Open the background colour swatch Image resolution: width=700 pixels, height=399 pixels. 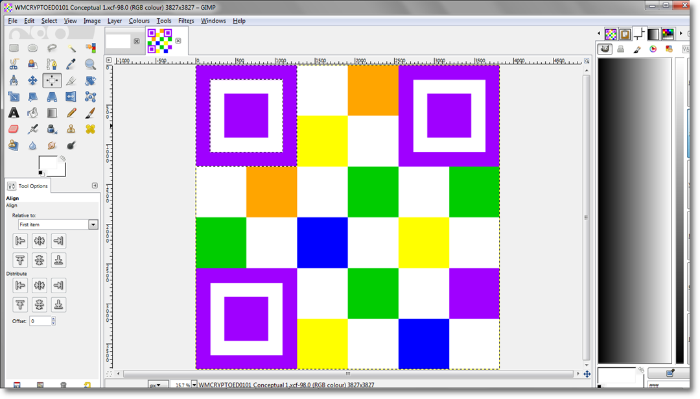tap(61, 171)
